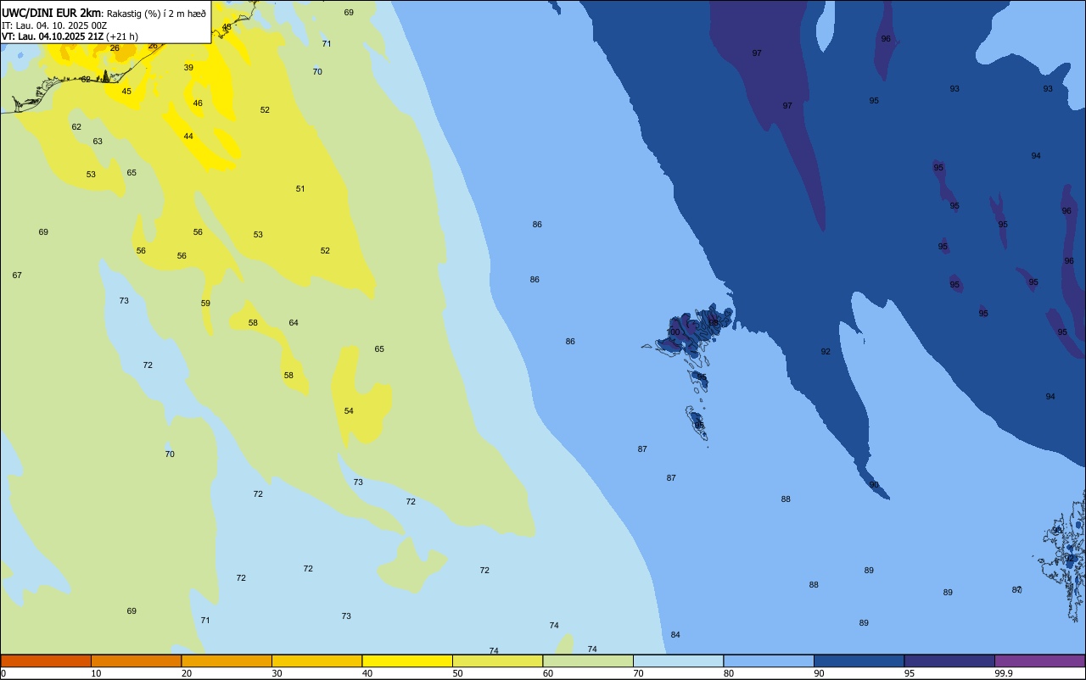1086x680 pixels.
Task: Select the 10–20 orange legend swatch
Action: 136,660
